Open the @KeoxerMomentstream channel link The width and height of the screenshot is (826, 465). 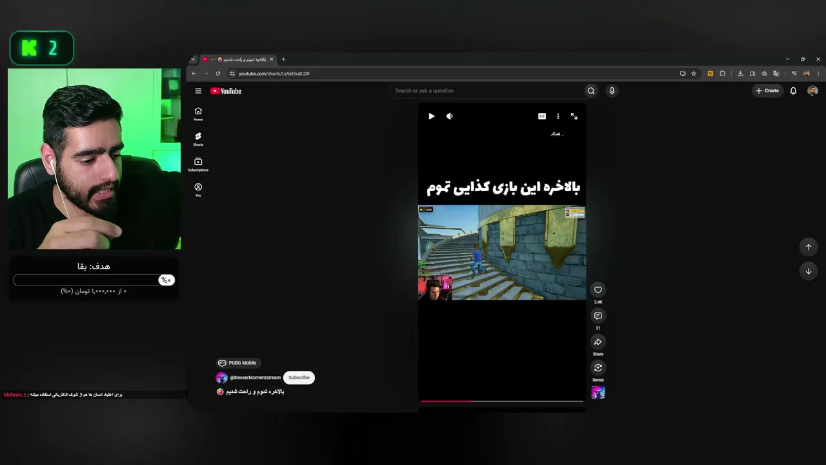(256, 378)
